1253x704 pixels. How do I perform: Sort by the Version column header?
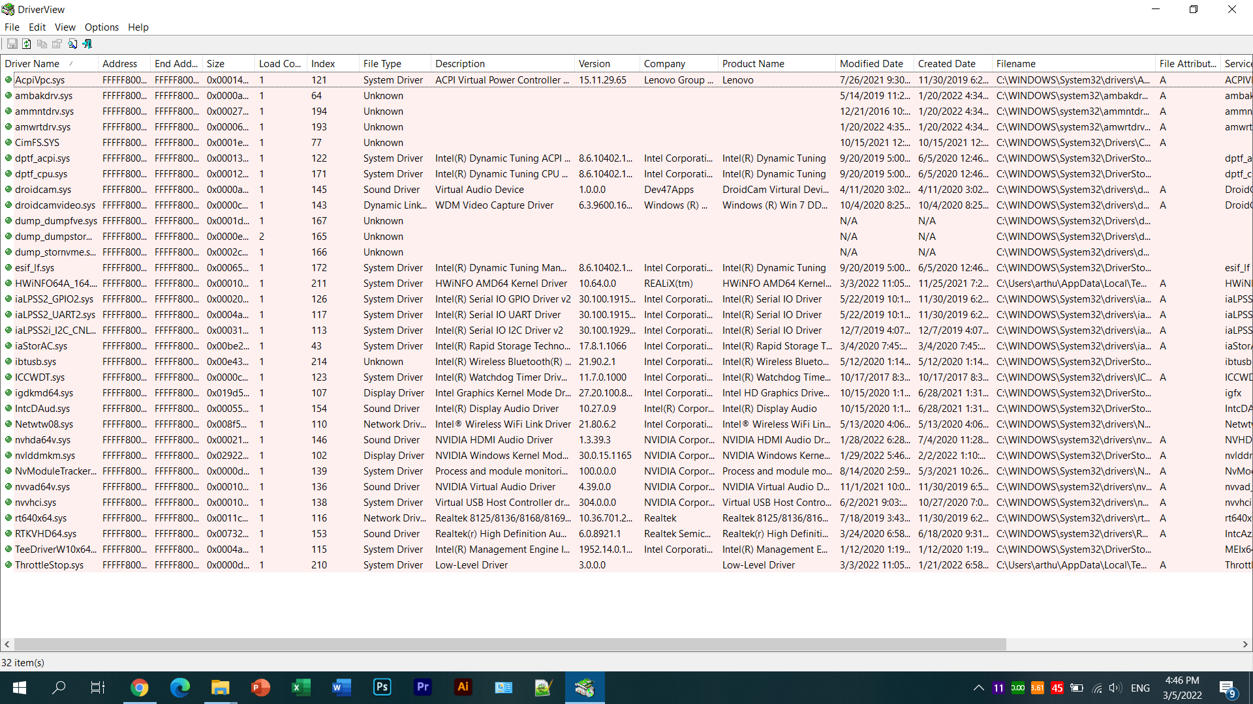[x=607, y=63]
